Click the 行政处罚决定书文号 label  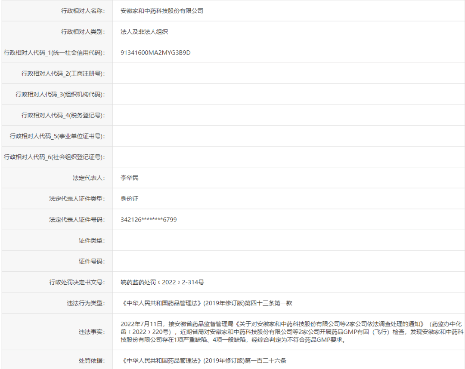pos(77,282)
